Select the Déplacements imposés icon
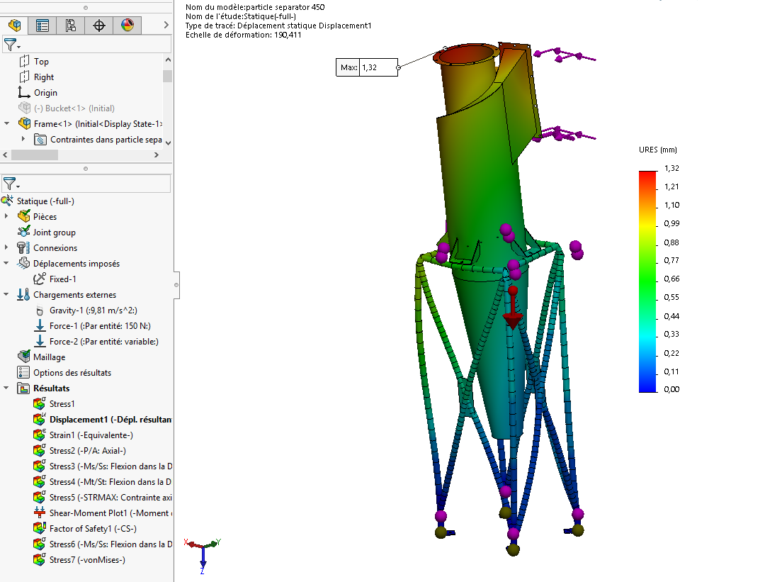 click(23, 263)
